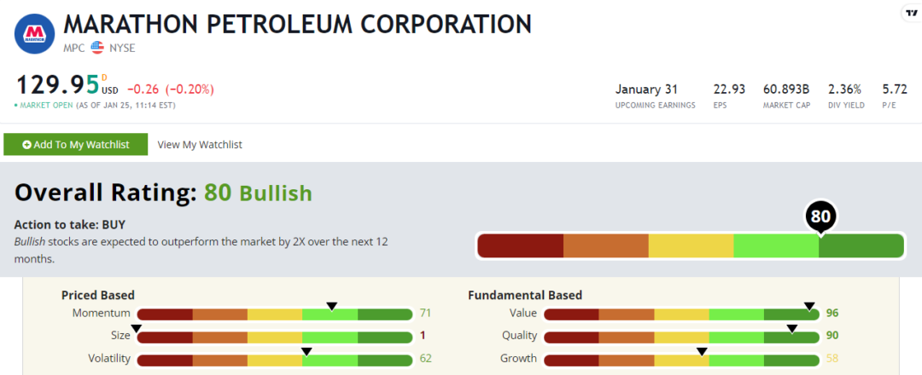Screen dimensions: 922x375
Task: Click Add To My Watchlist button
Action: tap(76, 145)
